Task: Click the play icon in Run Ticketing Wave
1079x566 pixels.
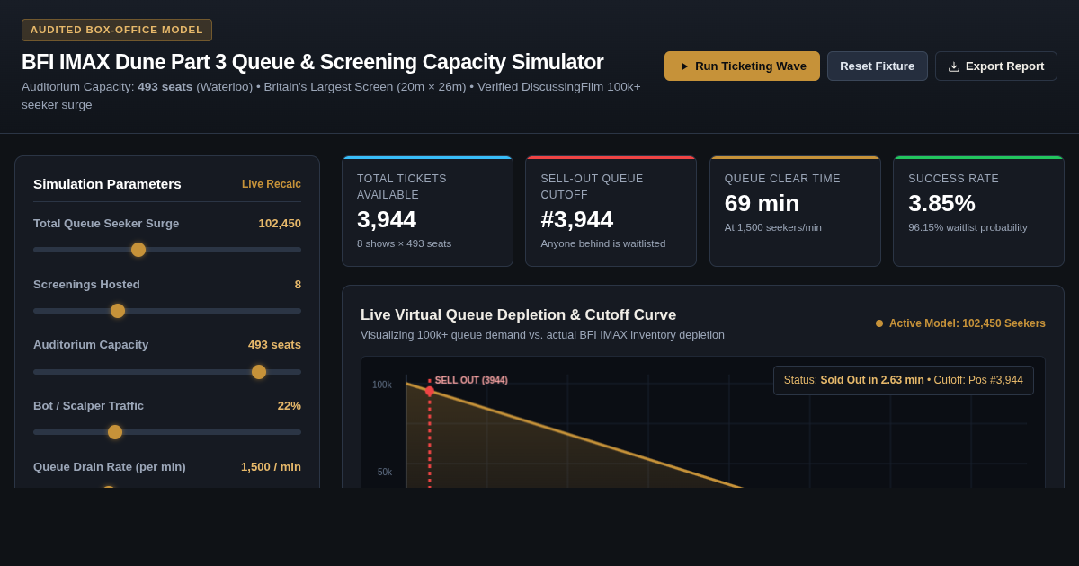Action: [x=684, y=66]
